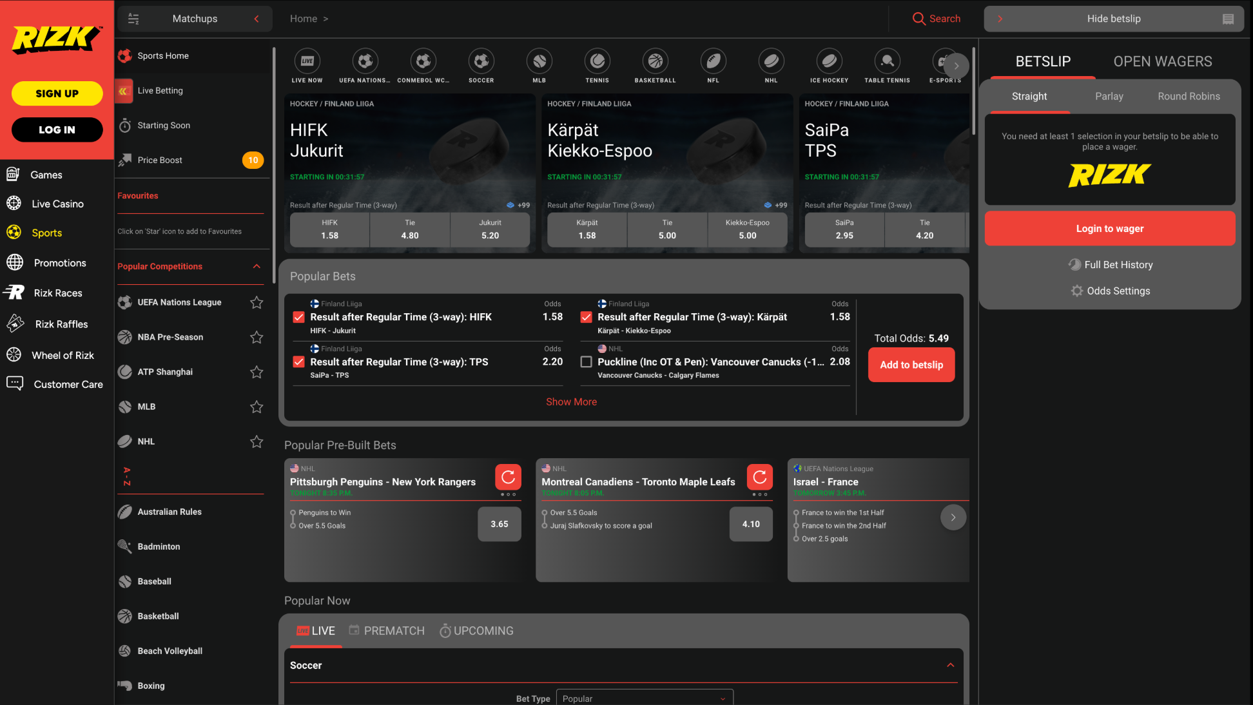Select the E-Sports icon
The height and width of the screenshot is (705, 1253).
(x=945, y=64)
